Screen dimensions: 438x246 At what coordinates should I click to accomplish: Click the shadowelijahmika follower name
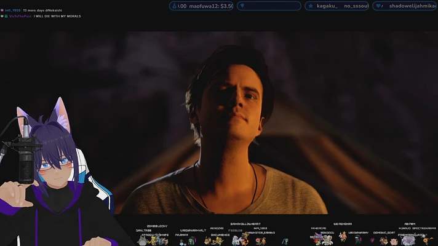(x=413, y=6)
